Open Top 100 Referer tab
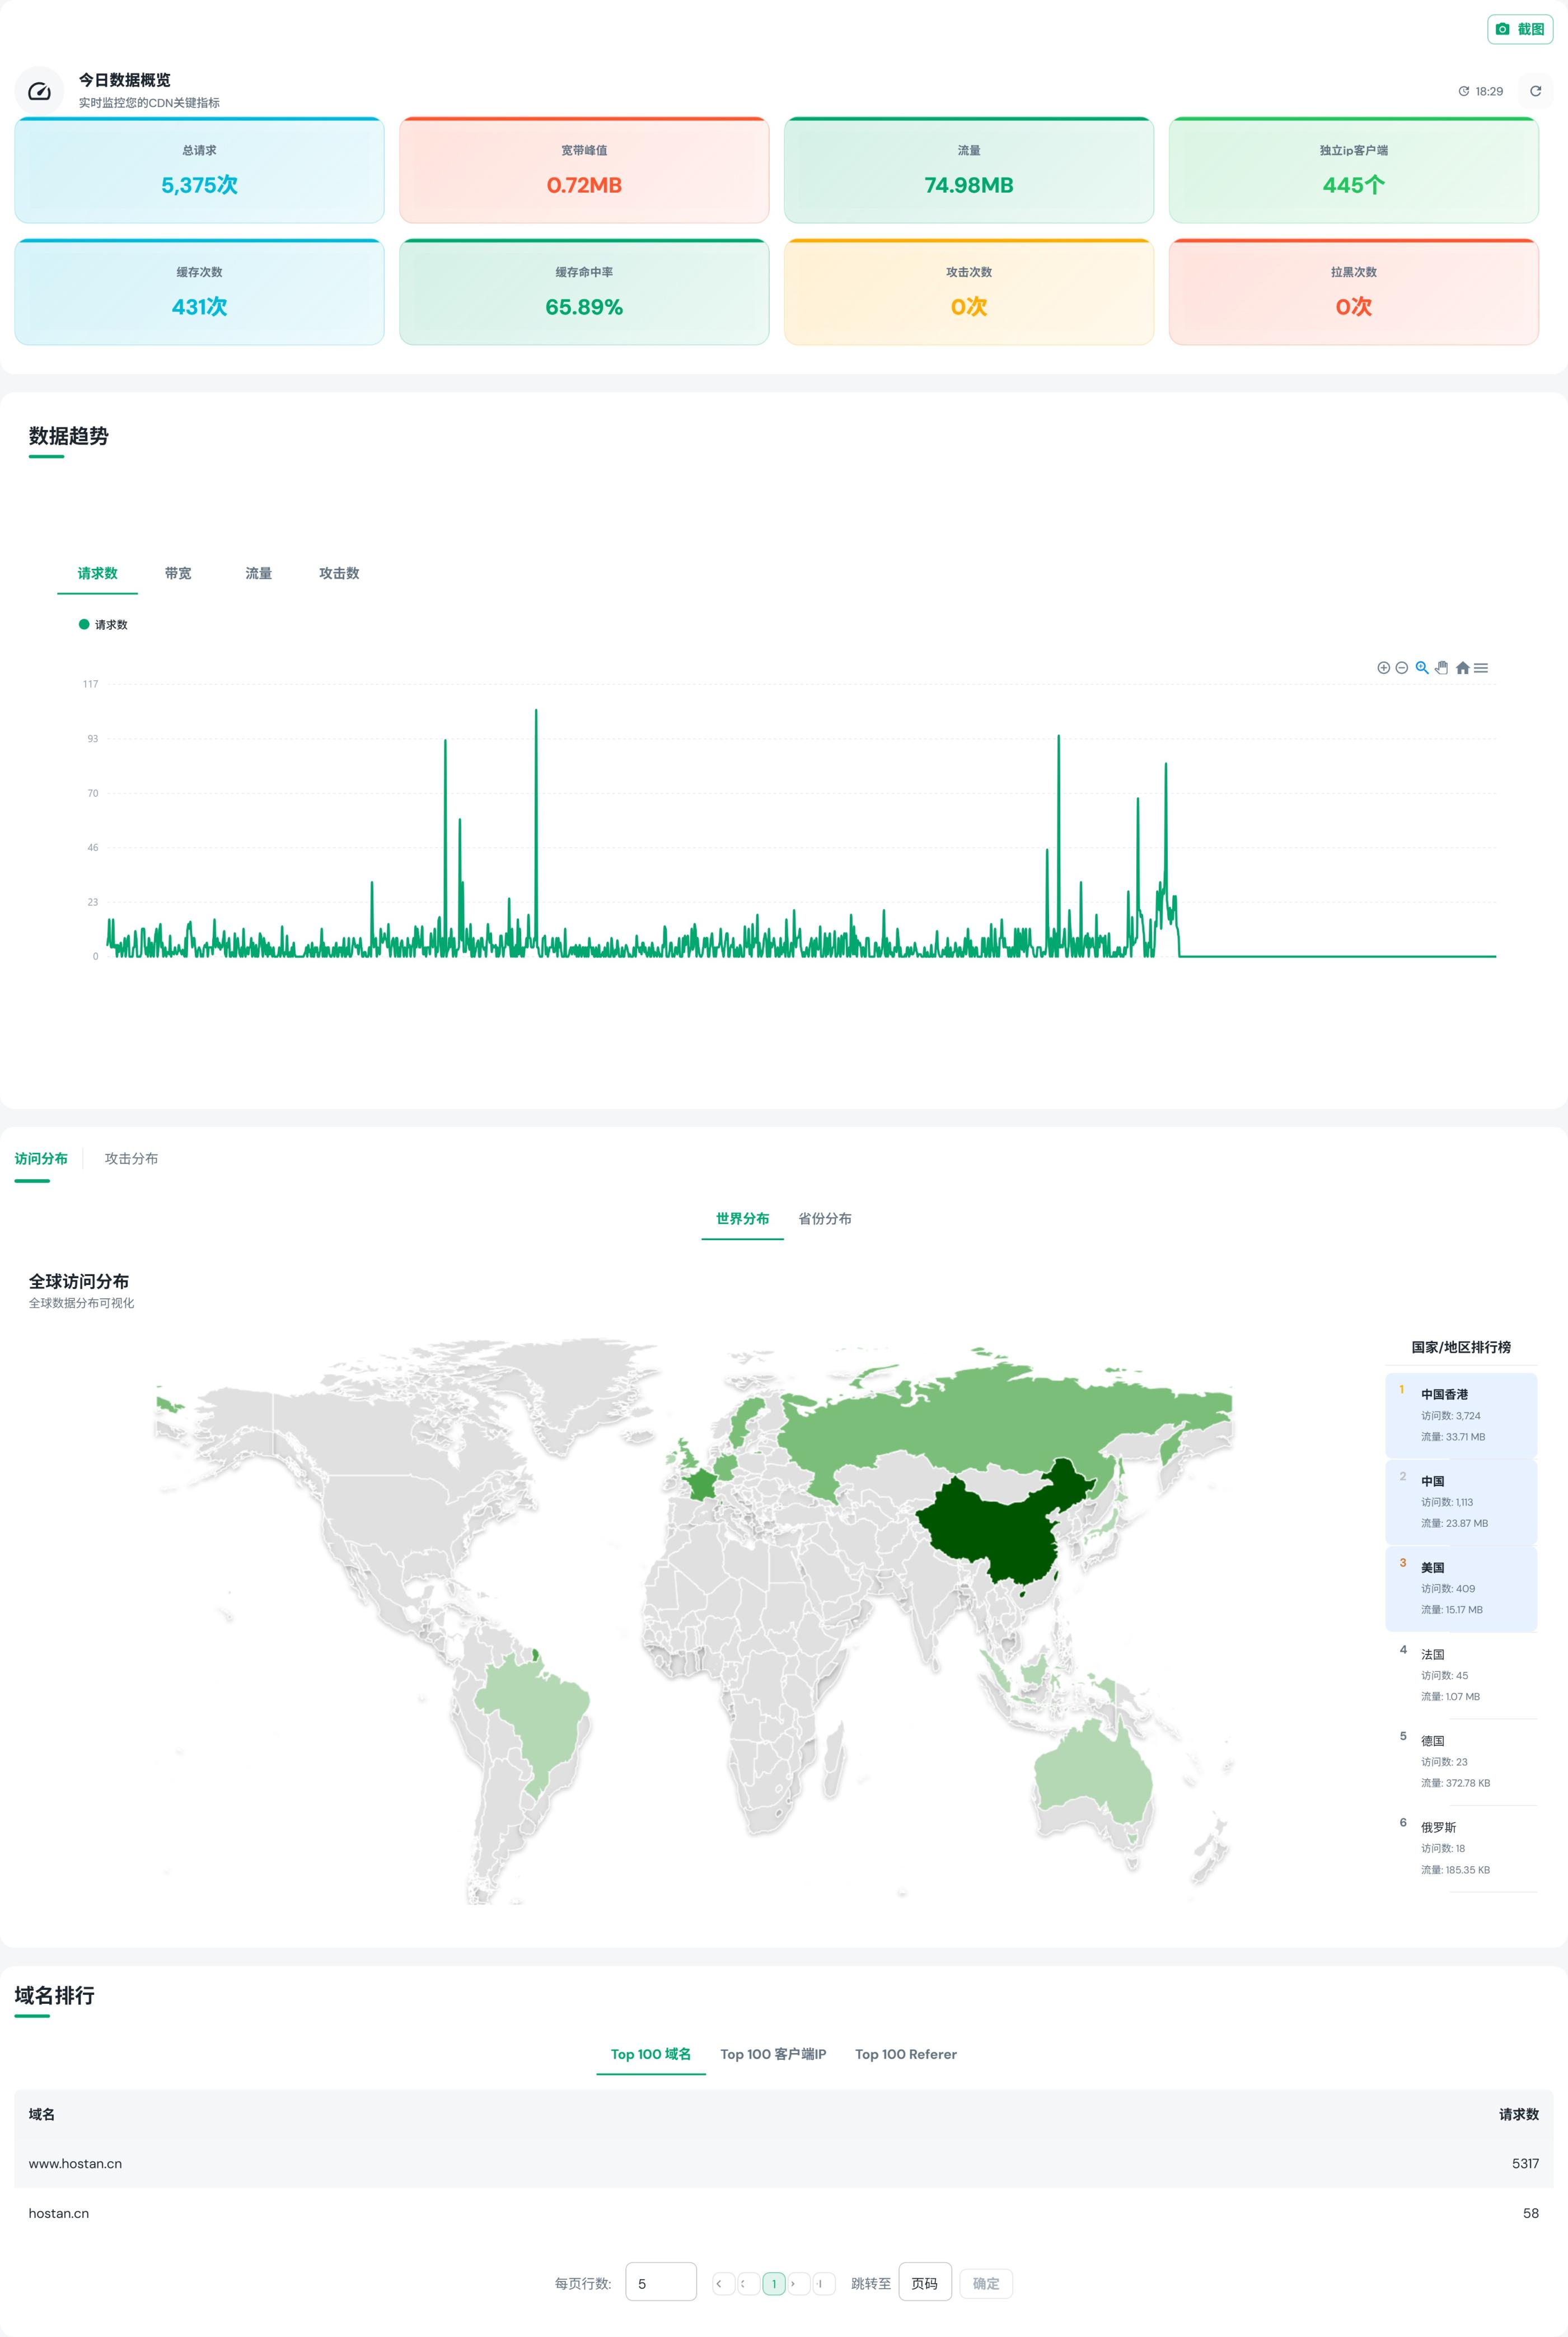 coord(905,2054)
